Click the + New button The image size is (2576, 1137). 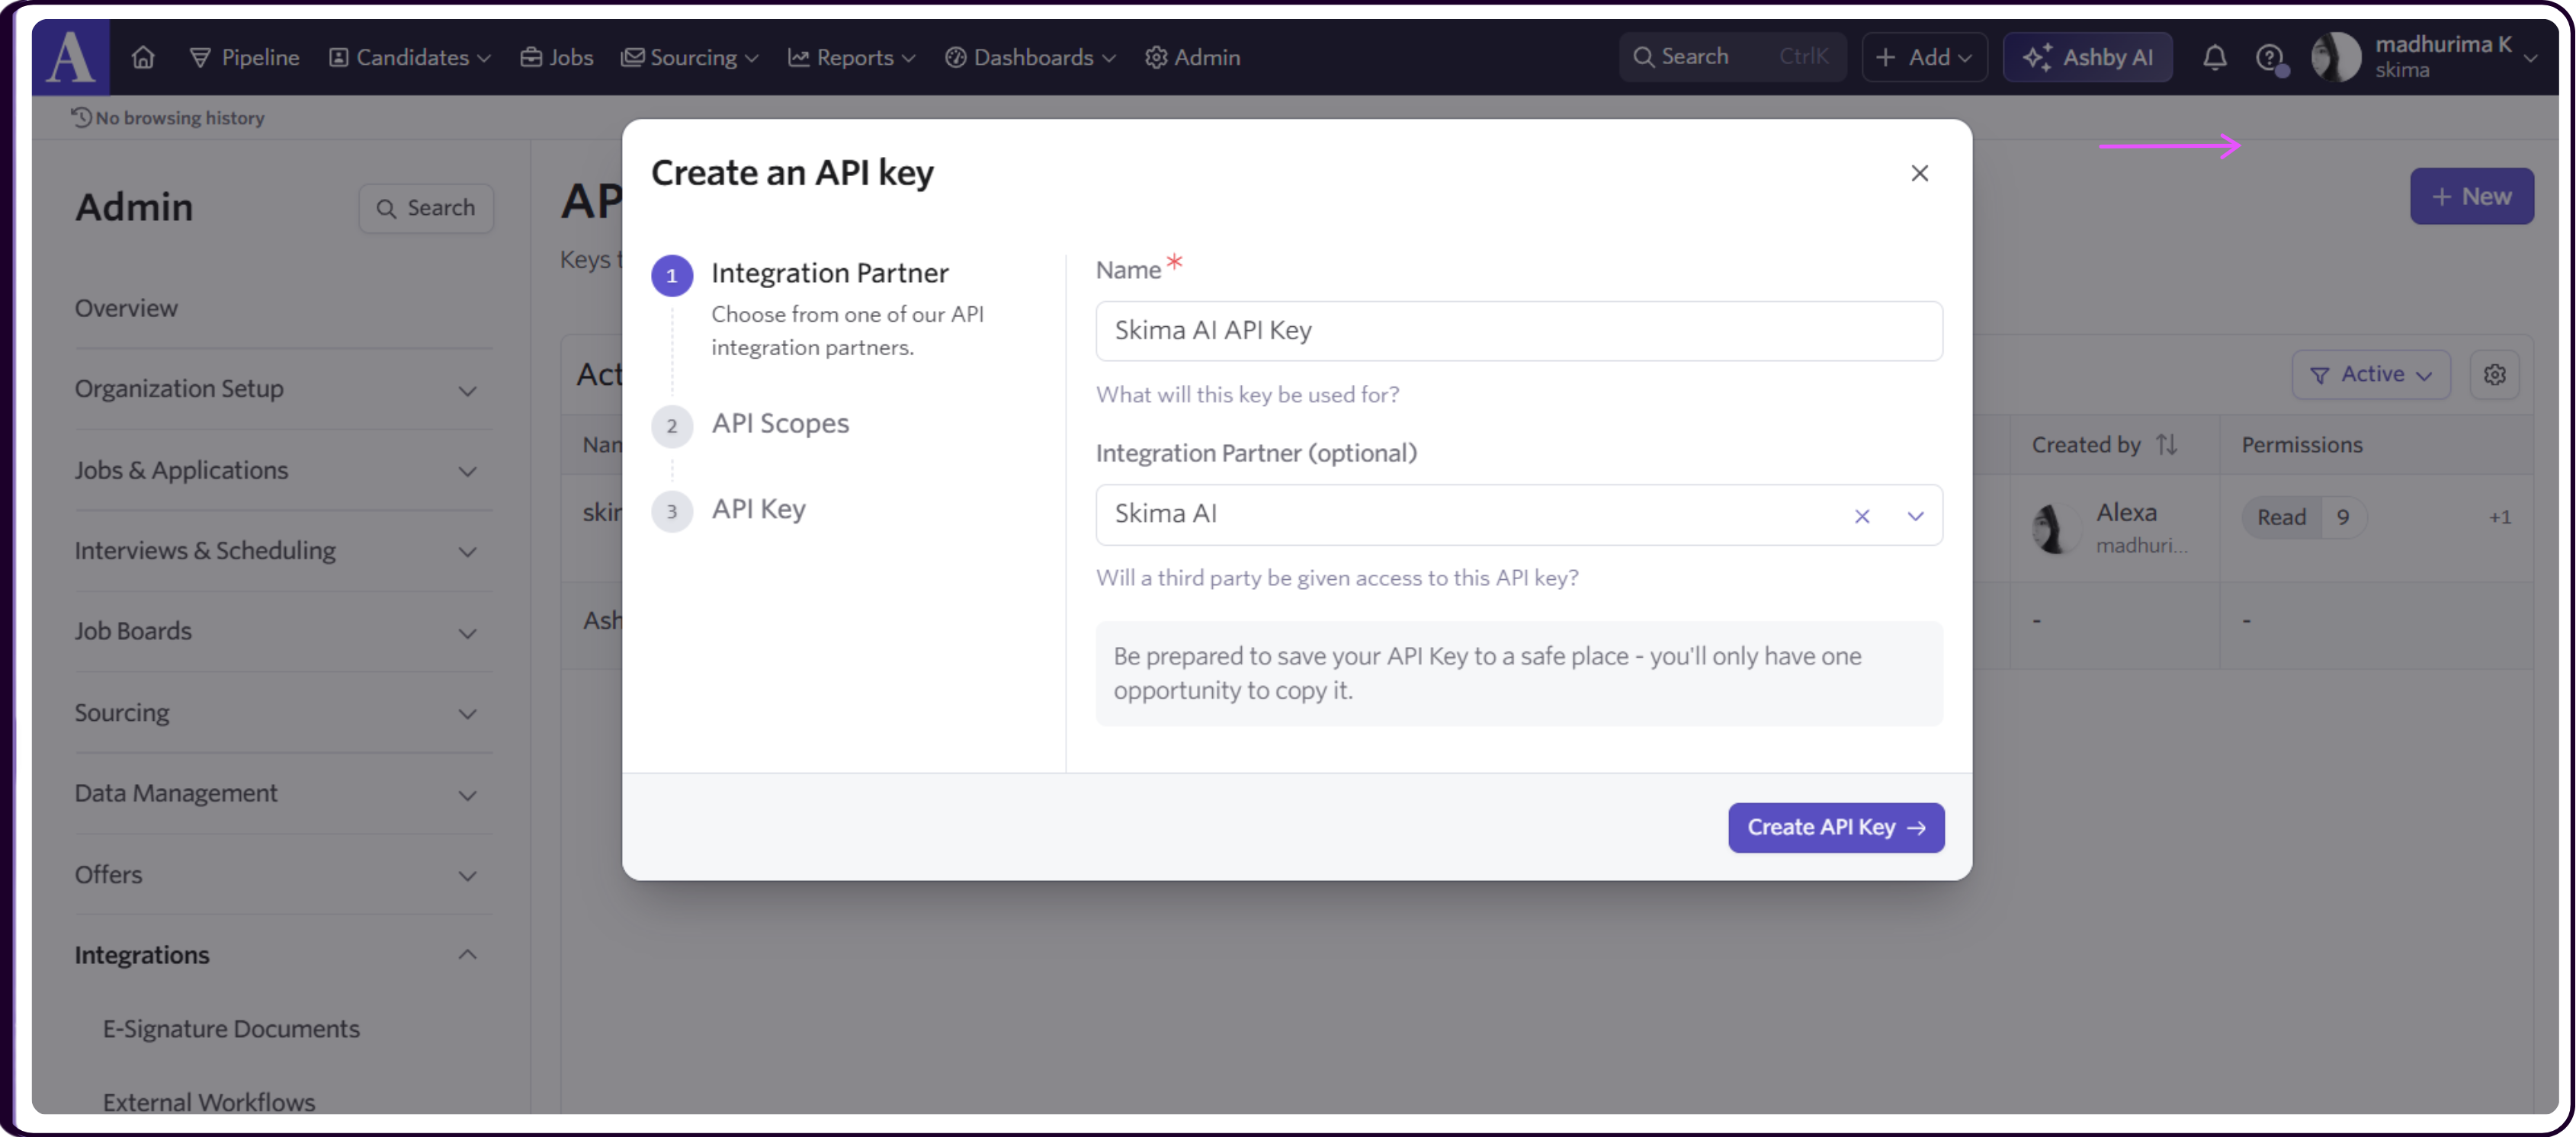(x=2471, y=196)
